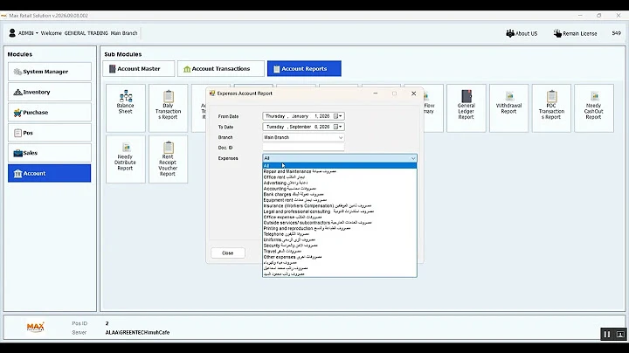Screen dimensions: 629x353
Task: Open the From Date calendar dropdown
Action: (x=338, y=116)
